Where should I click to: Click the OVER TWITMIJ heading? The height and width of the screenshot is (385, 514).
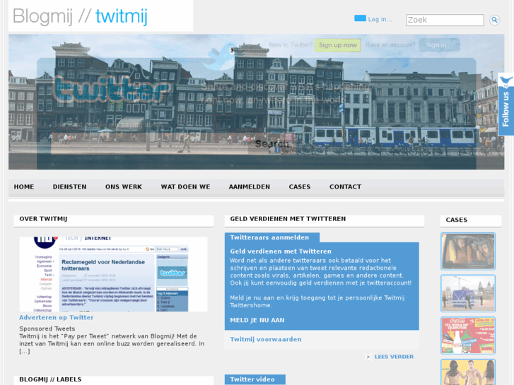[43, 219]
